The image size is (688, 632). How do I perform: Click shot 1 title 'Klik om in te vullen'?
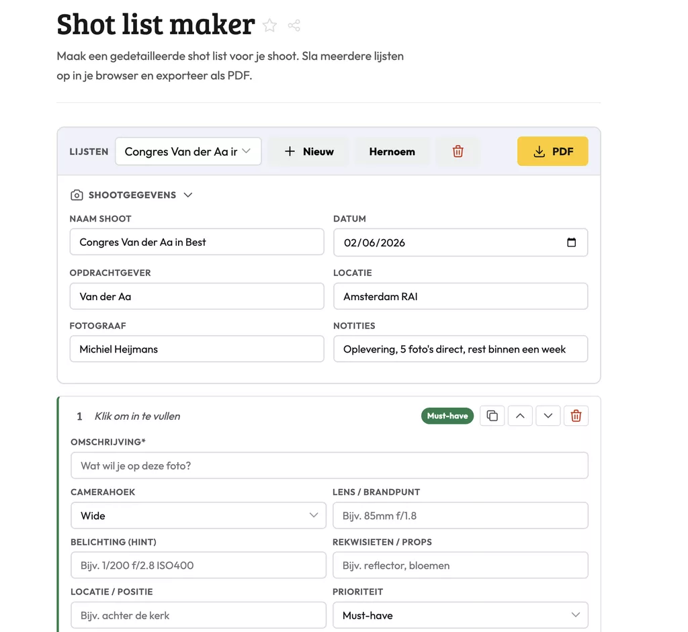[137, 416]
